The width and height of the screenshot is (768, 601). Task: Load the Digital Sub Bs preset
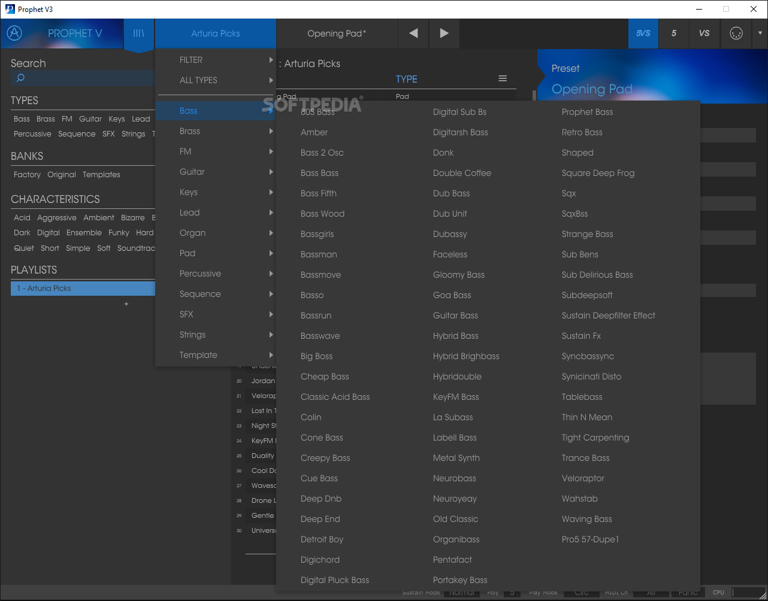click(x=459, y=112)
